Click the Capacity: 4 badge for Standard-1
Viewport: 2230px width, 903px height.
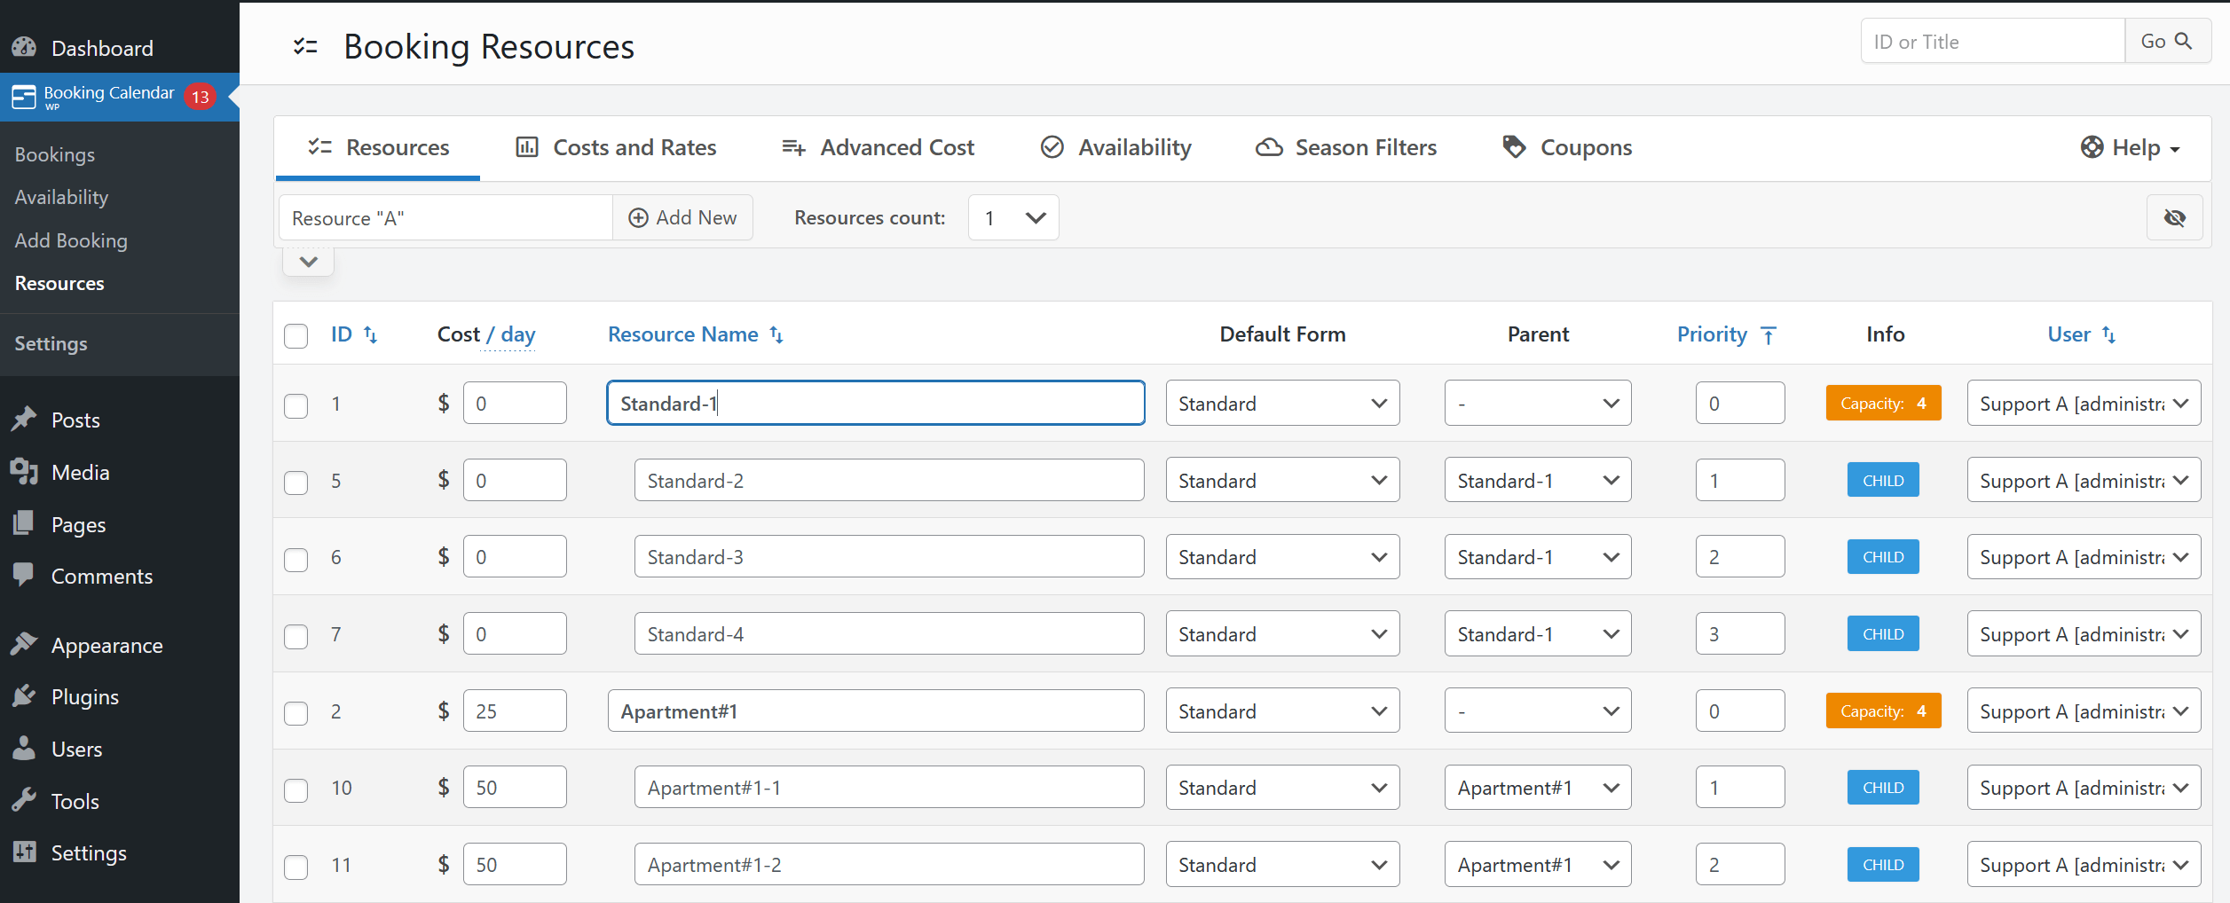coord(1883,404)
